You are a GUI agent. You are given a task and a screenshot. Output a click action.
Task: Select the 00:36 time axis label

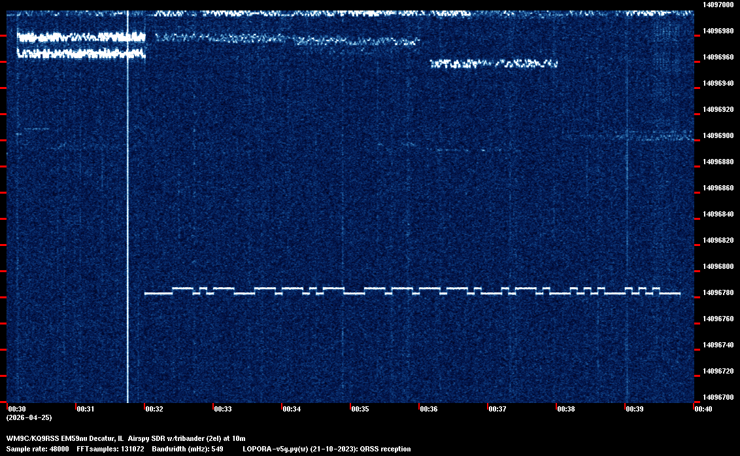[429, 409]
